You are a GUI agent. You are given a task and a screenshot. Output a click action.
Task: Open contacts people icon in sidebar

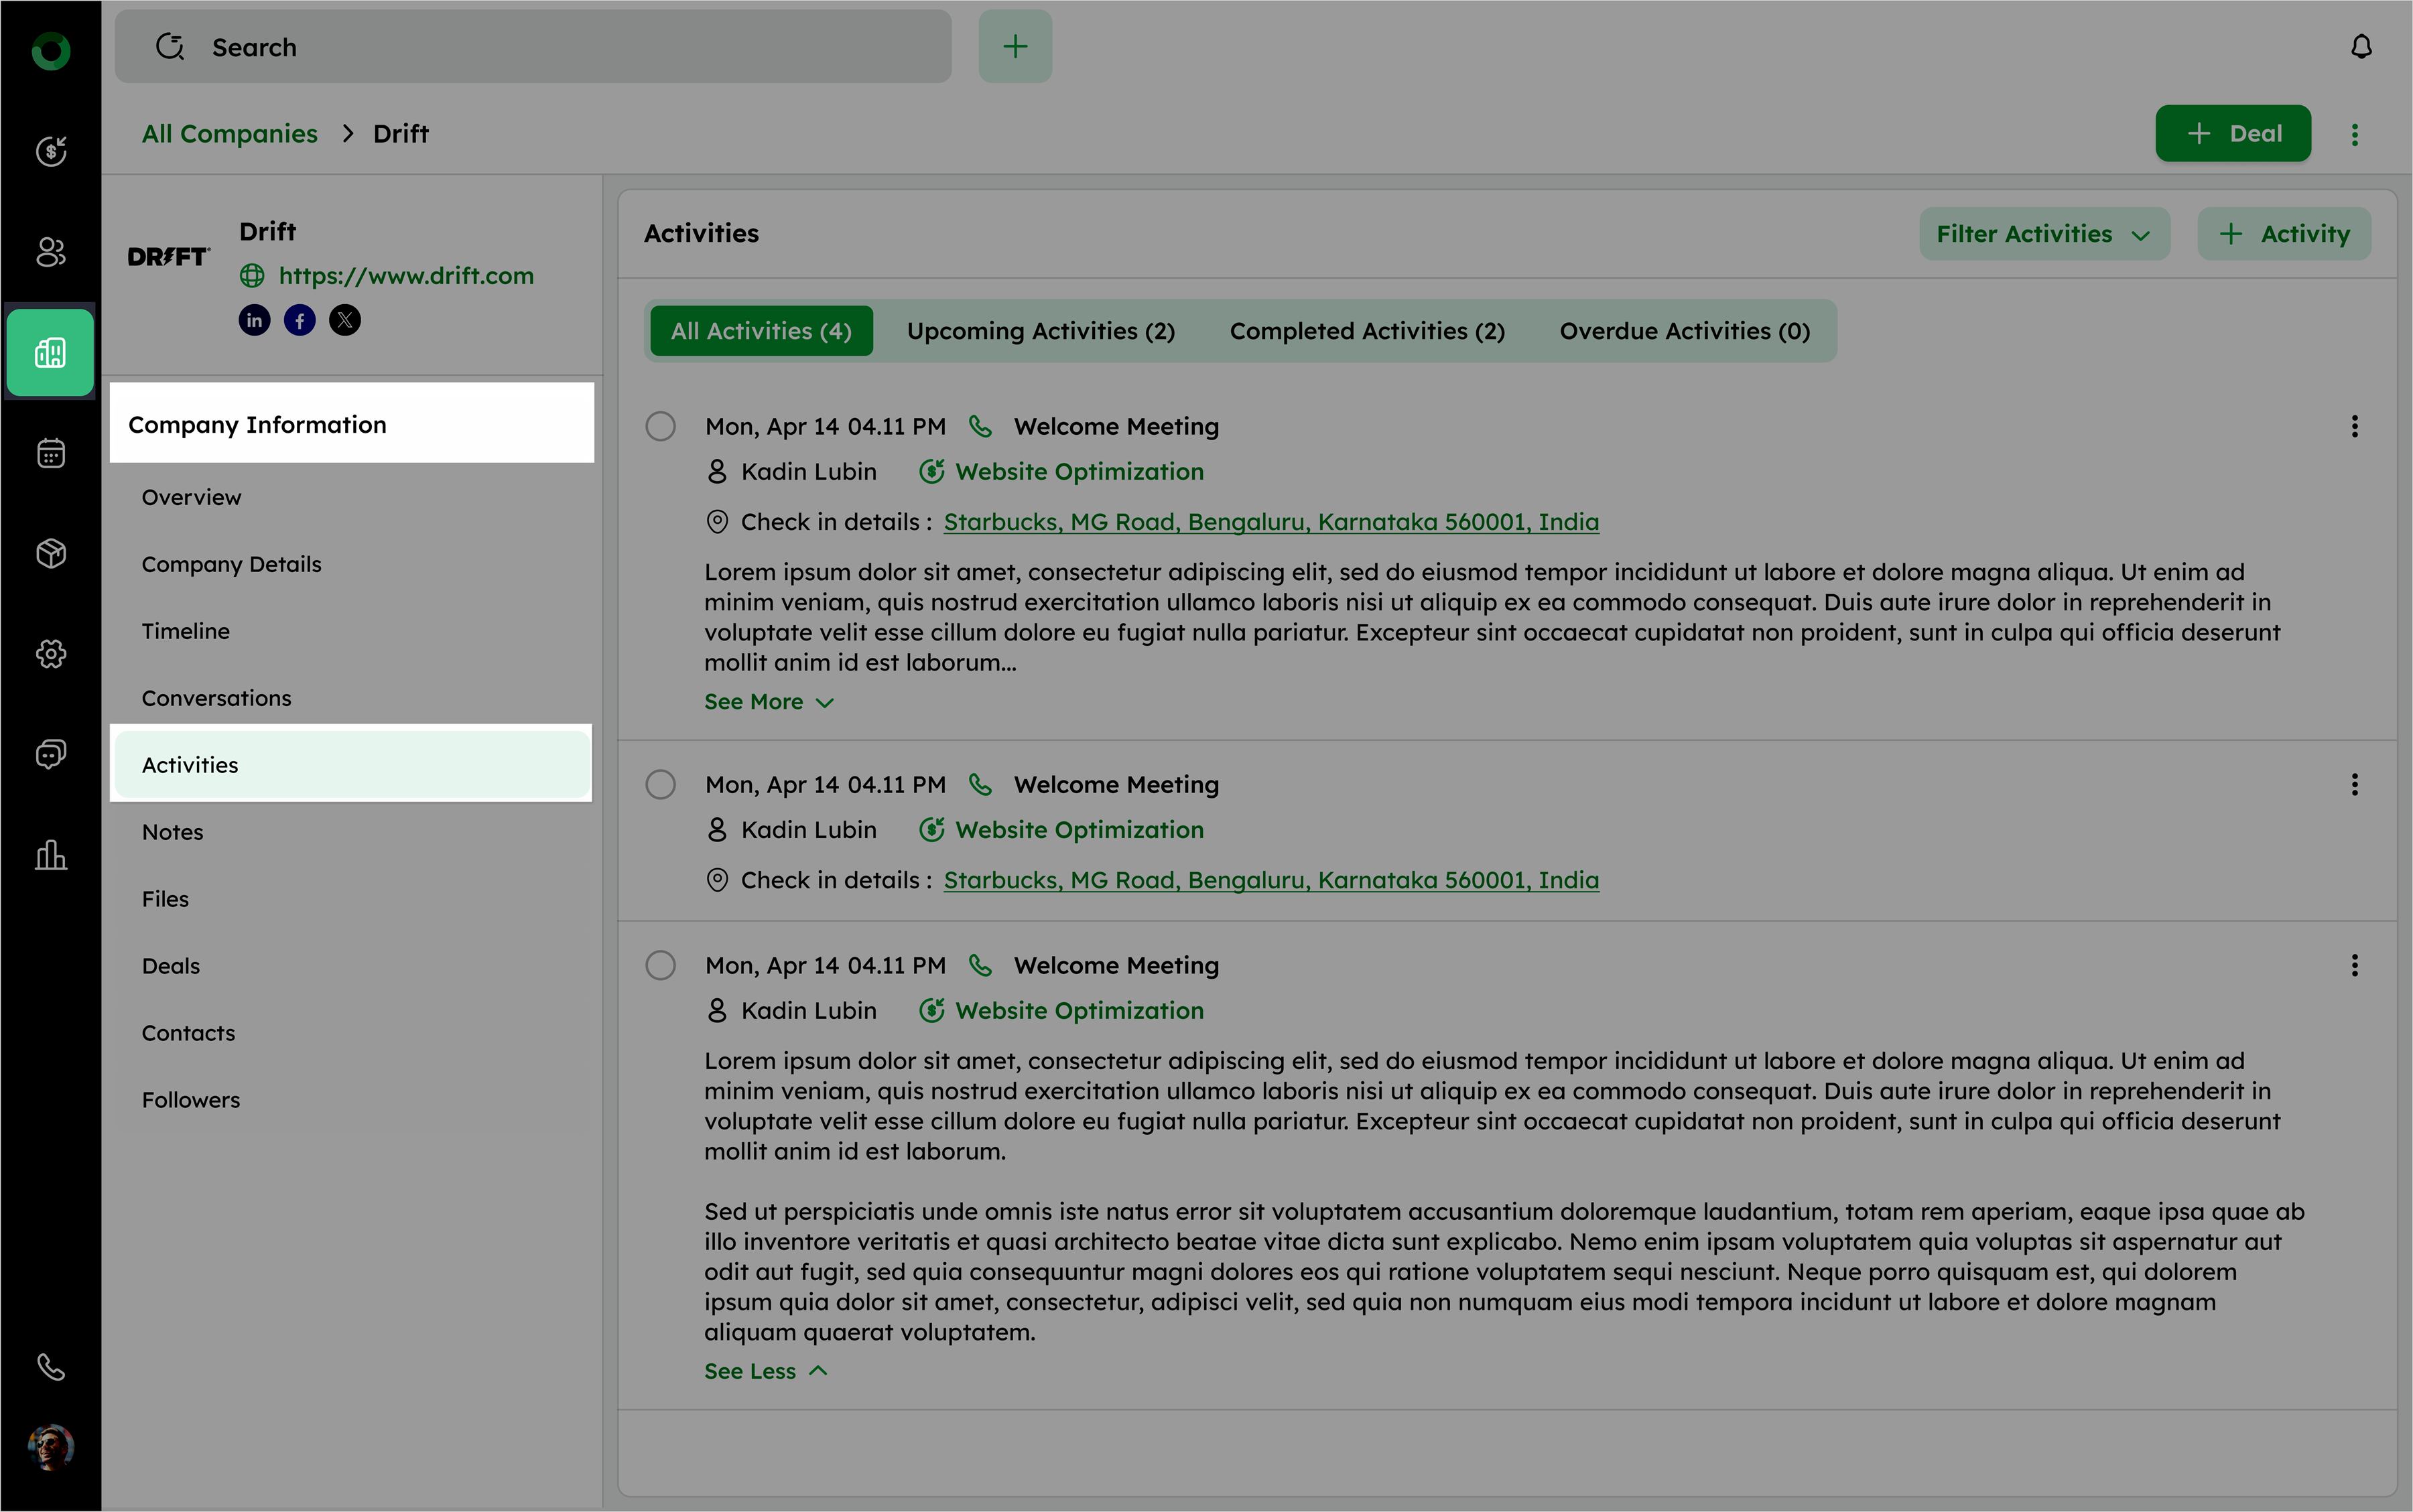(51, 252)
